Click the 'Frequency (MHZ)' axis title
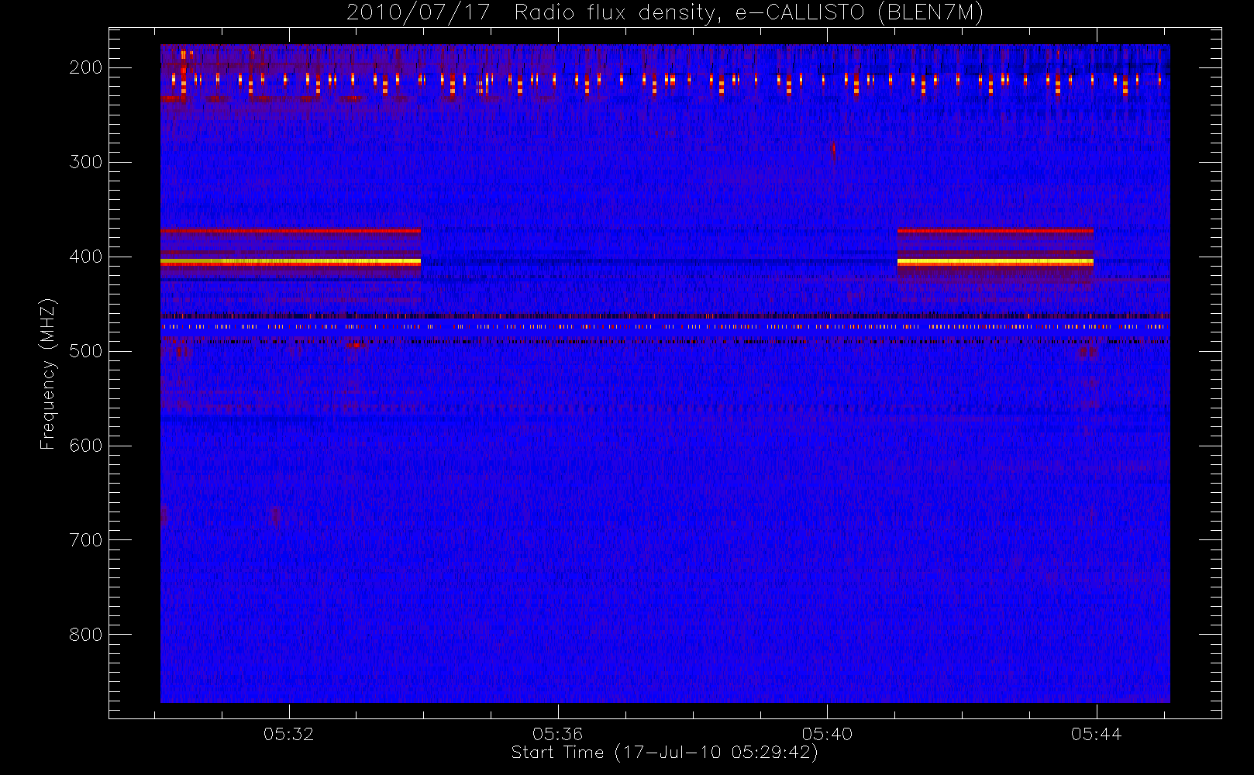Screen dimensions: 1254x775 (48, 374)
